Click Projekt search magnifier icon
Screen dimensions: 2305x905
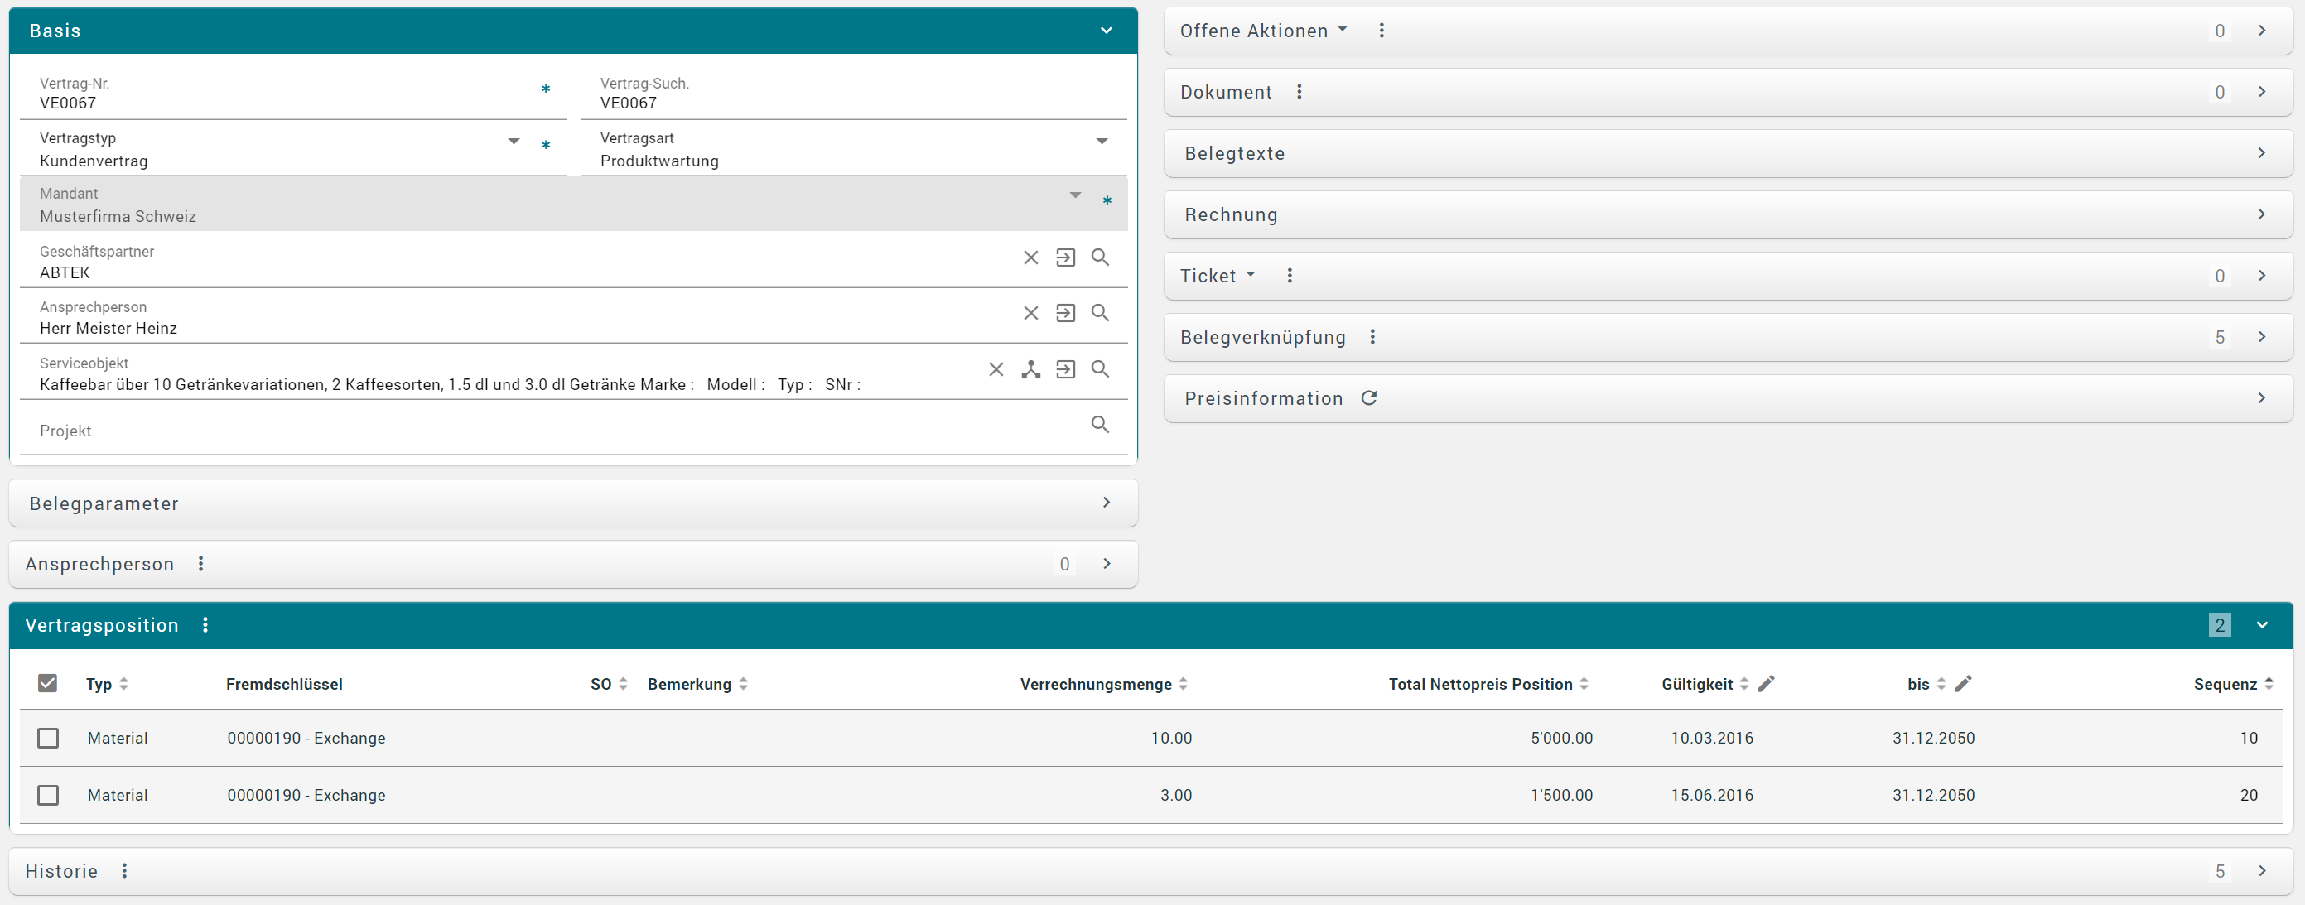[1100, 425]
